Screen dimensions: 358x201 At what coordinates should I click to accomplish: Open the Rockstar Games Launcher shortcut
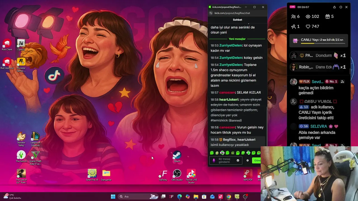[x=21, y=65]
